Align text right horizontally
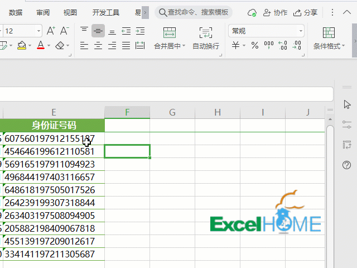Image resolution: width=357 pixels, height=268 pixels. 112,46
